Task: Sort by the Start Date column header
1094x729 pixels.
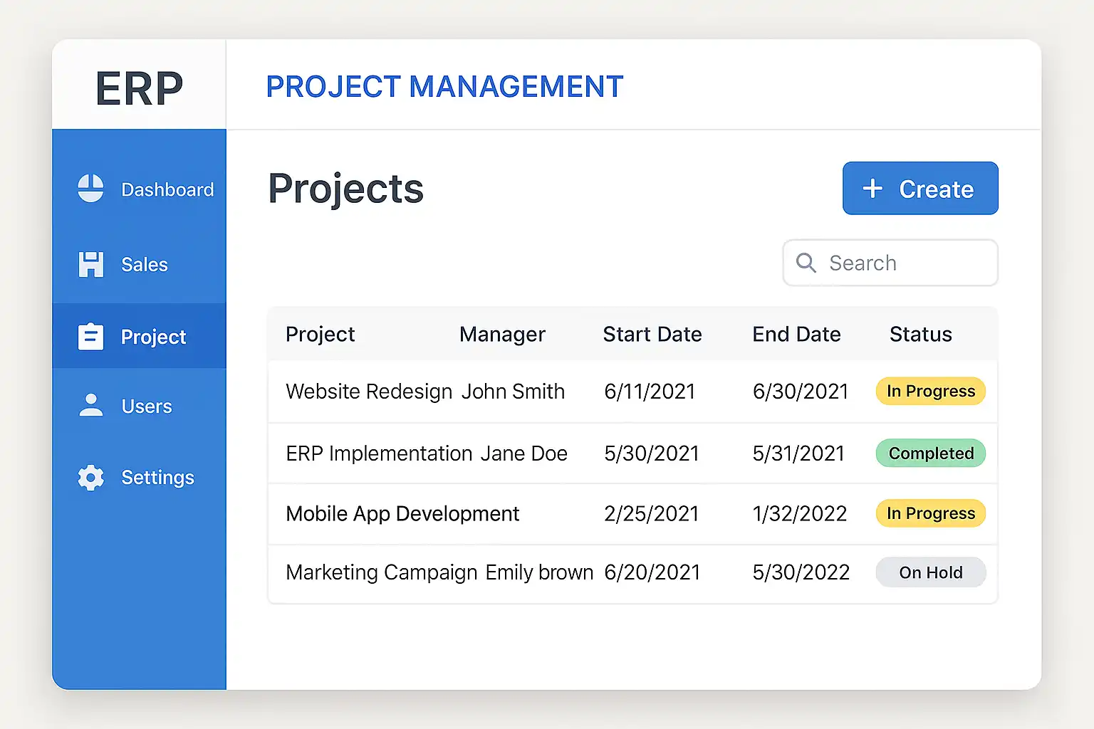Action: [x=652, y=335]
